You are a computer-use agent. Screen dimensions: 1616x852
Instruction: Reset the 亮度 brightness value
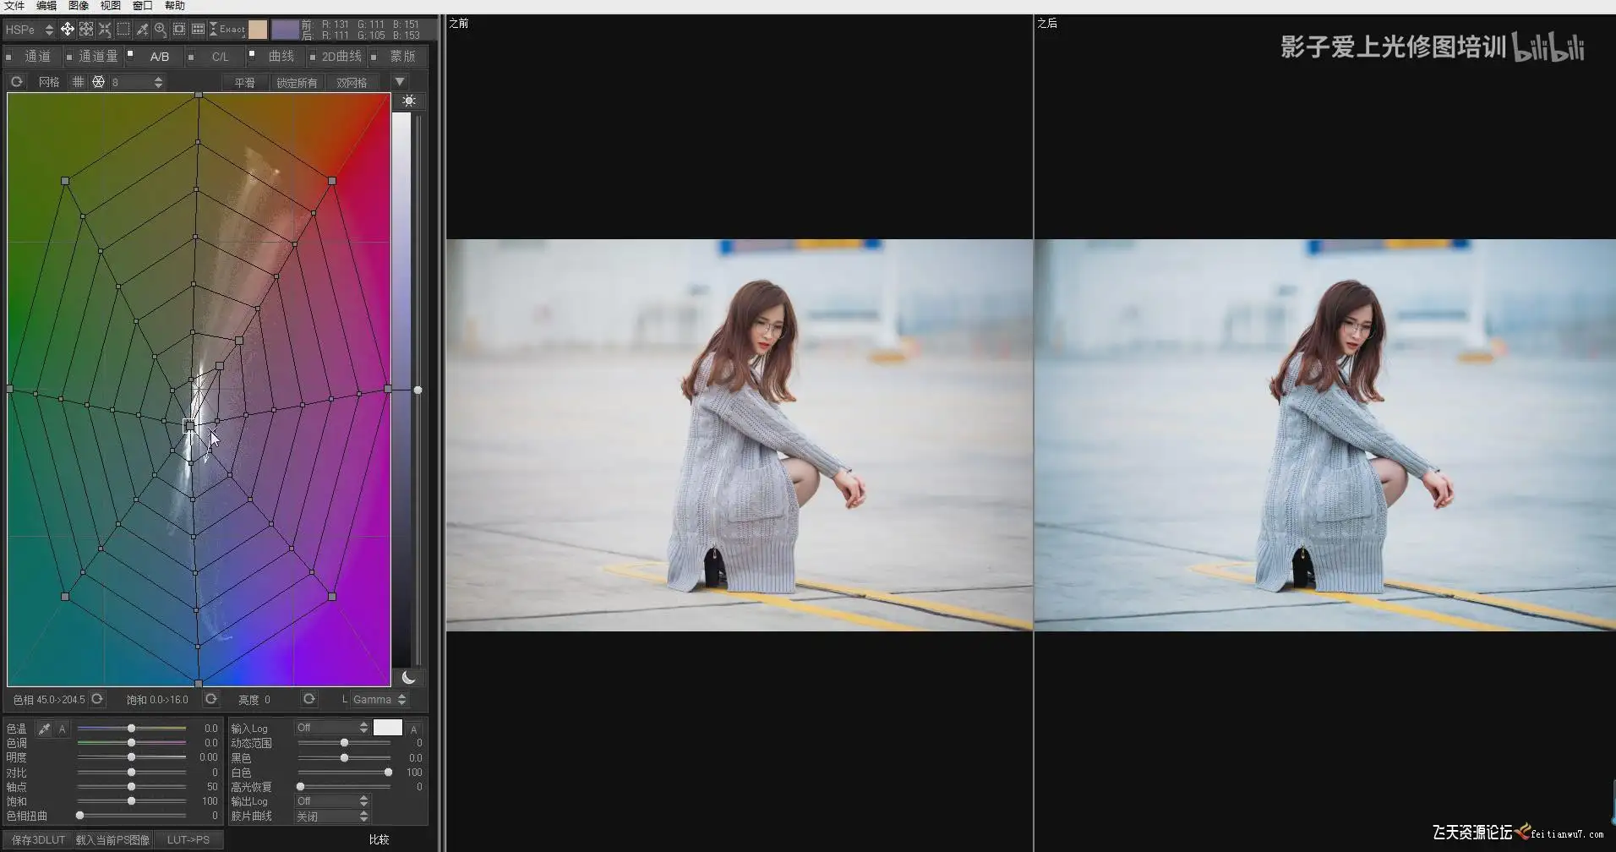tap(309, 699)
